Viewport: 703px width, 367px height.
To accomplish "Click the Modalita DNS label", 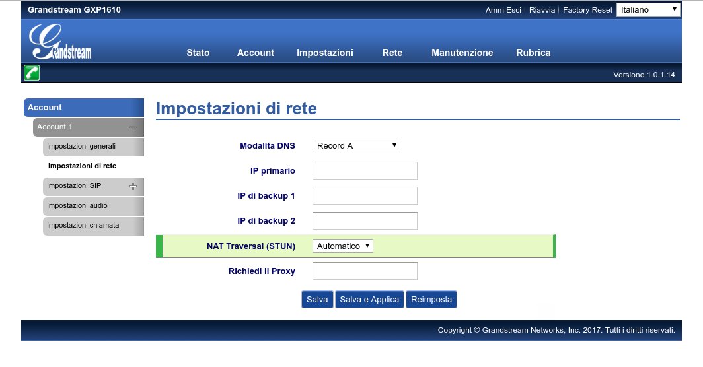I will [268, 146].
